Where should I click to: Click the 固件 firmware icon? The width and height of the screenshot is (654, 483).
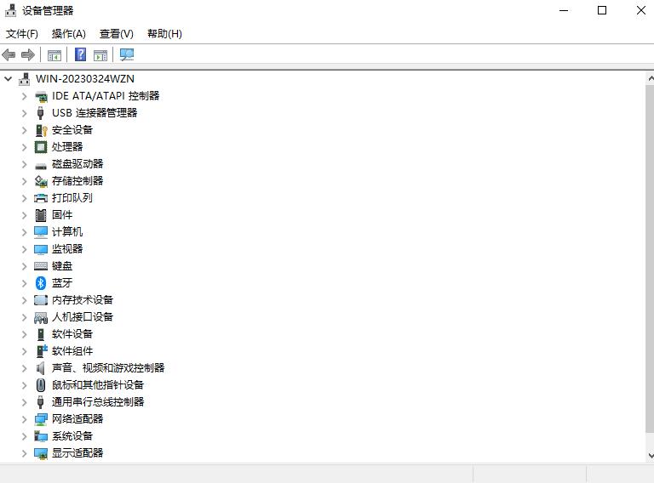point(41,215)
